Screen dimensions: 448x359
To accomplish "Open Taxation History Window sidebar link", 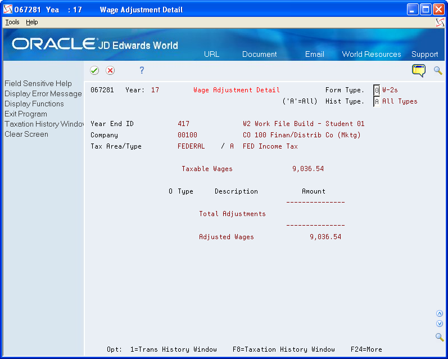I will point(44,124).
